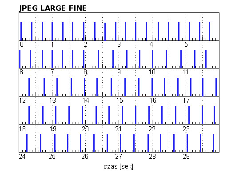Click the axis label 3
This screenshot has width=239, height=177.
pyautogui.click(x=119, y=44)
